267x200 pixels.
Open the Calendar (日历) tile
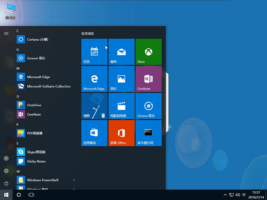coord(94,52)
